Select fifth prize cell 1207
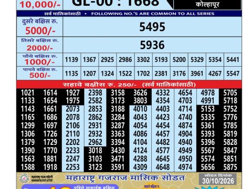Image resolution: width=252 pixels, height=189 pixels. [89, 73]
